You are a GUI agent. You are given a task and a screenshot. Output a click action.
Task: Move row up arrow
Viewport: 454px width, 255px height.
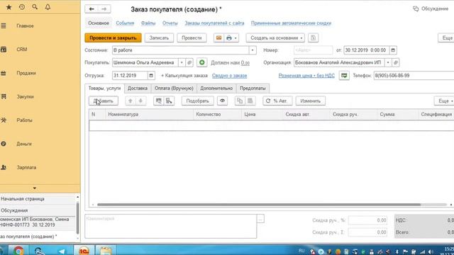tap(131, 101)
